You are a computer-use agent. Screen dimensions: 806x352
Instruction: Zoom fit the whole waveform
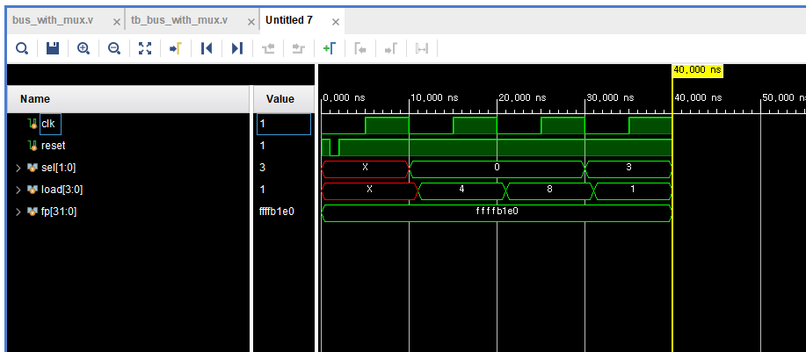[146, 48]
